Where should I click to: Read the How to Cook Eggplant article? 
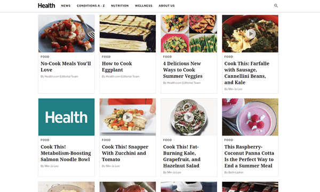pos(117,67)
